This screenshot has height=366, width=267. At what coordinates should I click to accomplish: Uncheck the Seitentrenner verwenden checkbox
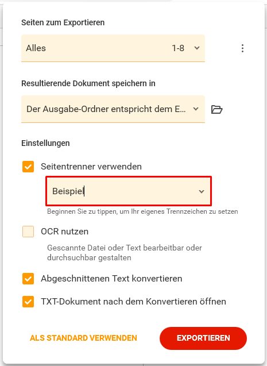[x=28, y=167]
